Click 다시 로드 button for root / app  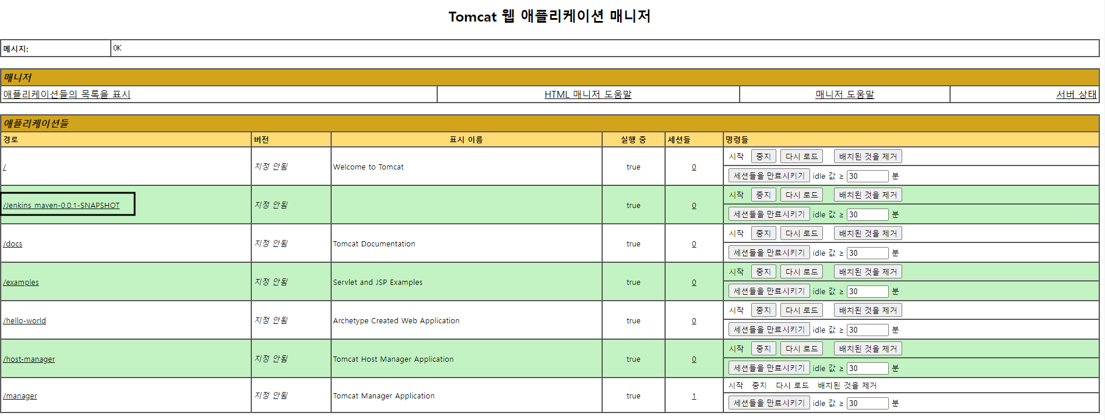(801, 157)
